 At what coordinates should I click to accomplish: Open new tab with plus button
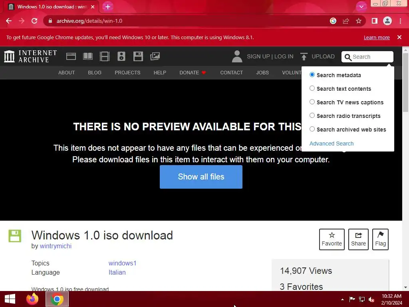108,7
